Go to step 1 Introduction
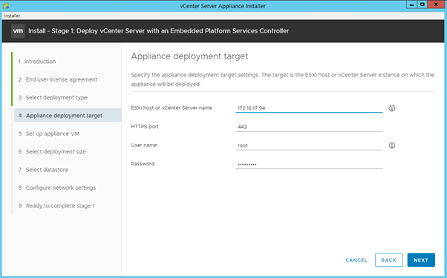 tap(37, 62)
